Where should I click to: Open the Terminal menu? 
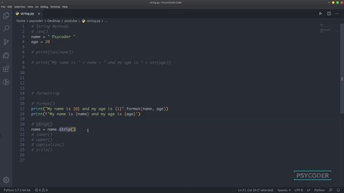point(55,7)
